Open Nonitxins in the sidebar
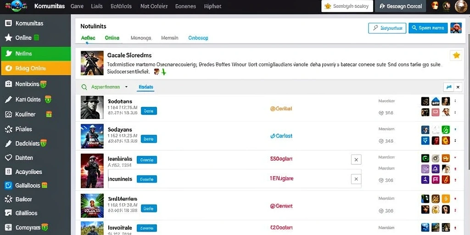 click(35, 84)
